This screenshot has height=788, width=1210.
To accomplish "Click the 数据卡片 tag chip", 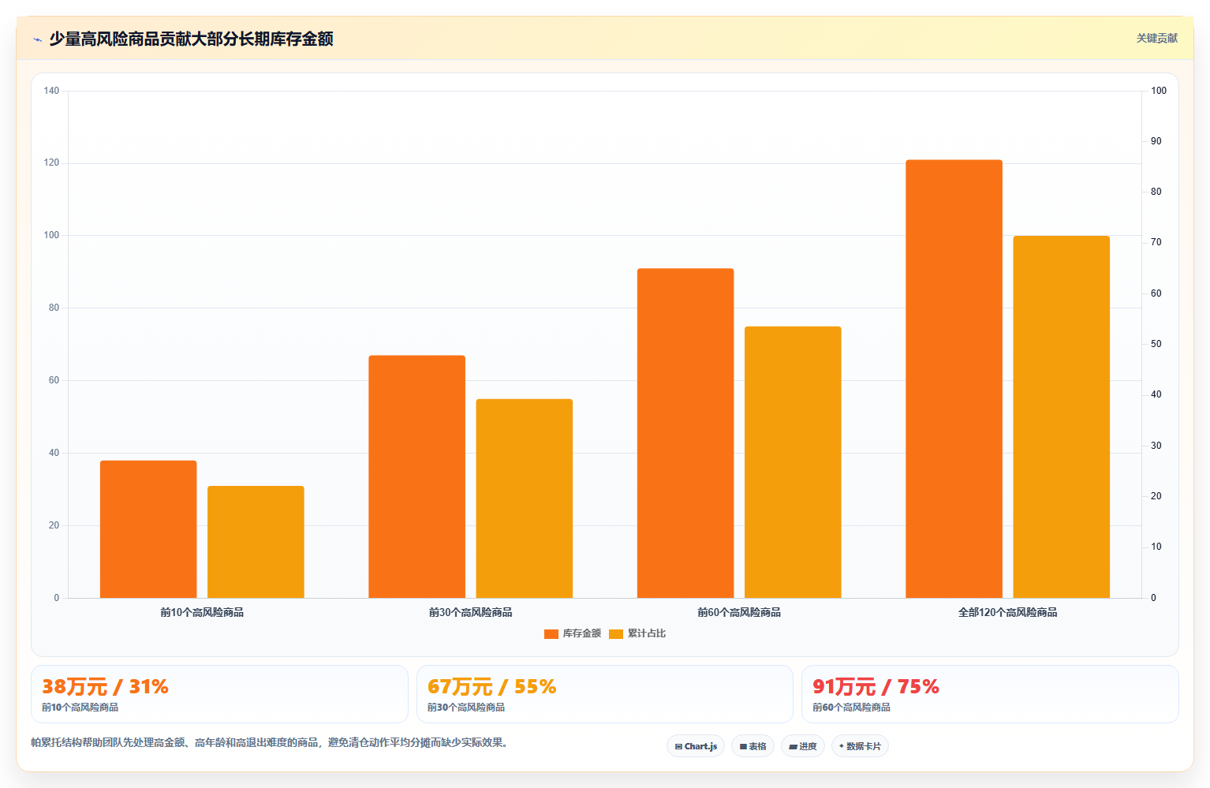I will pos(860,746).
